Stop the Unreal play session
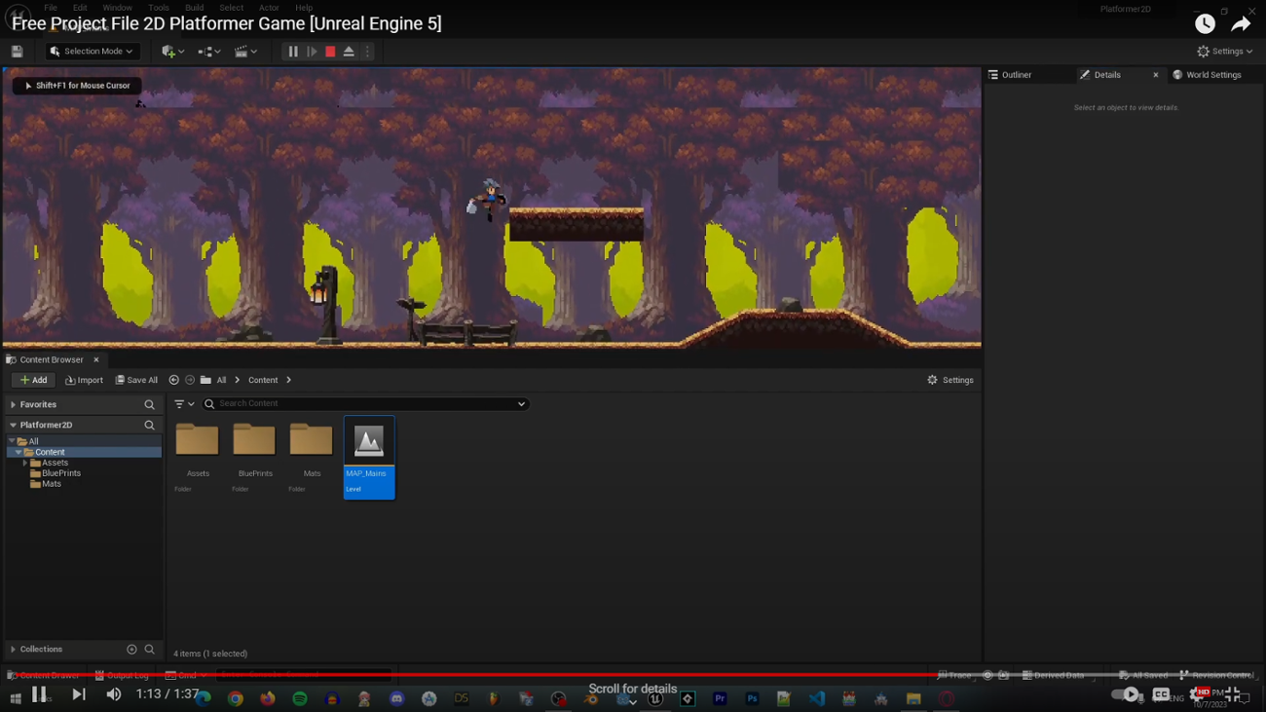The height and width of the screenshot is (712, 1266). [330, 52]
